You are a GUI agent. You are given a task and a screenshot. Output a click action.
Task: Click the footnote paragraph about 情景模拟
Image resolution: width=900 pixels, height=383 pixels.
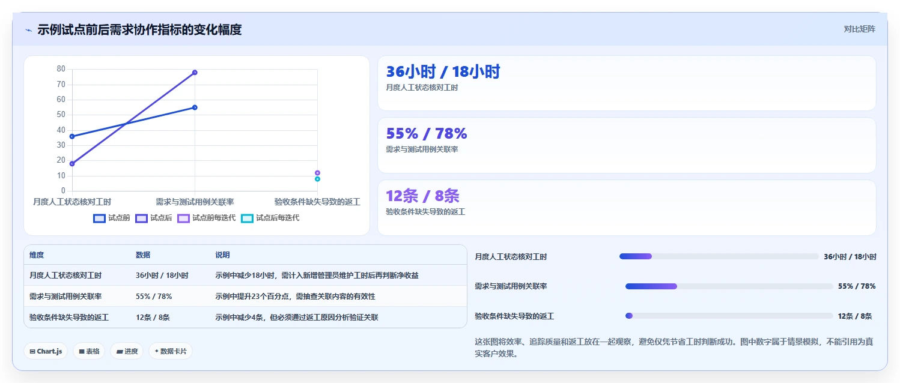coord(674,348)
